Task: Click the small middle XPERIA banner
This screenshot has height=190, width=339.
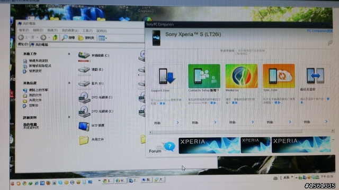Action: 255,145
